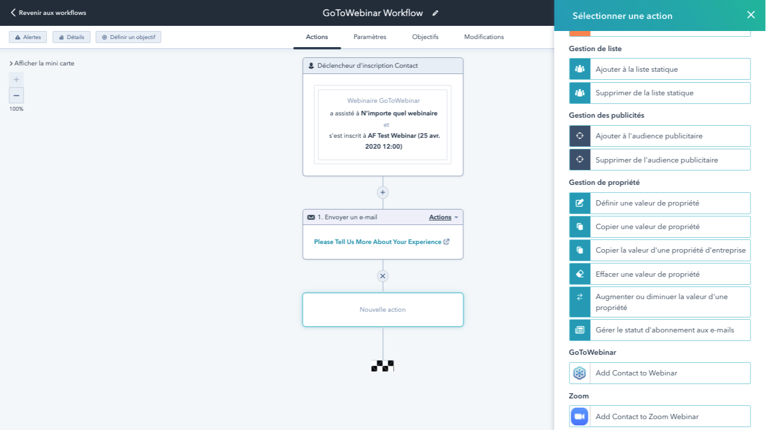Click the Définir une valeur de propriété icon
The width and height of the screenshot is (766, 430).
tap(580, 203)
